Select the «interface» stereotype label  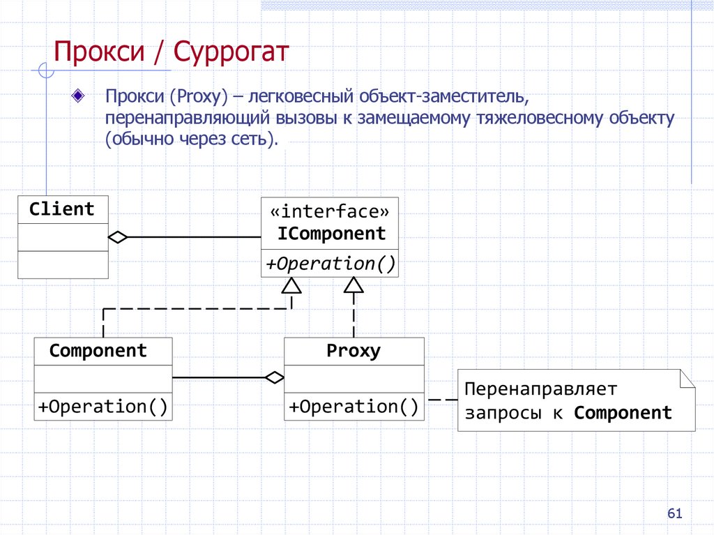(x=329, y=213)
